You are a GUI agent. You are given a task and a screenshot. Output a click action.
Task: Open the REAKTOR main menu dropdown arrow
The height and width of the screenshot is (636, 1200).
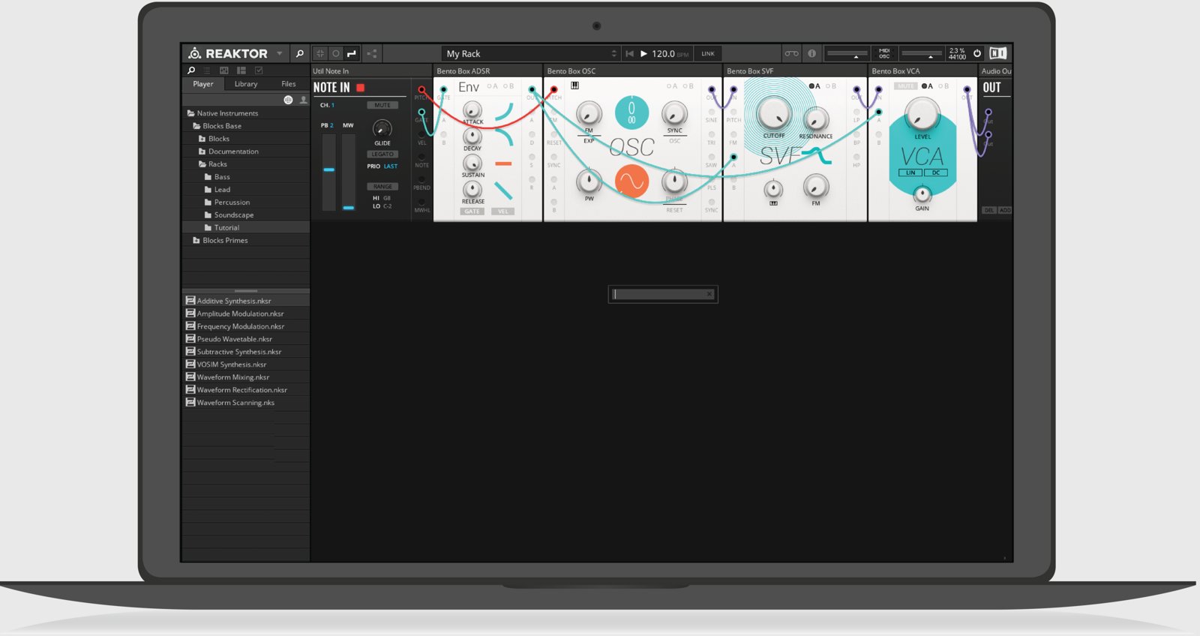[x=280, y=53]
